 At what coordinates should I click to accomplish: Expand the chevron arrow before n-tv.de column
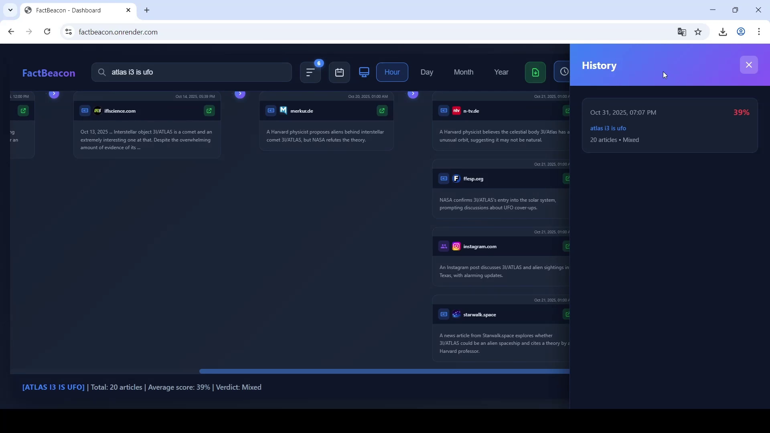pyautogui.click(x=413, y=94)
